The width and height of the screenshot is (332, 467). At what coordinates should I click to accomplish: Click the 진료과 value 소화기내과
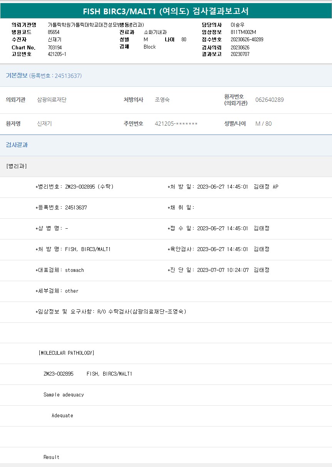pos(155,32)
